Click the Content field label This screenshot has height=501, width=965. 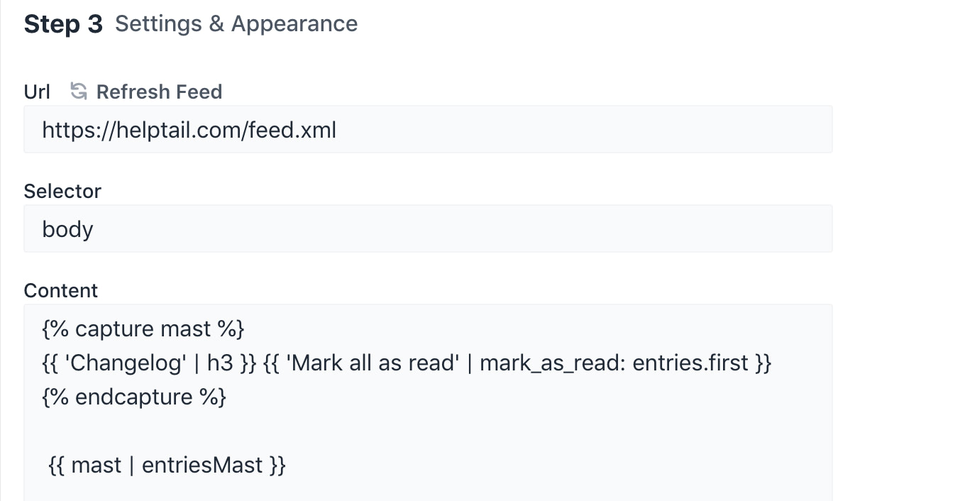pos(61,290)
